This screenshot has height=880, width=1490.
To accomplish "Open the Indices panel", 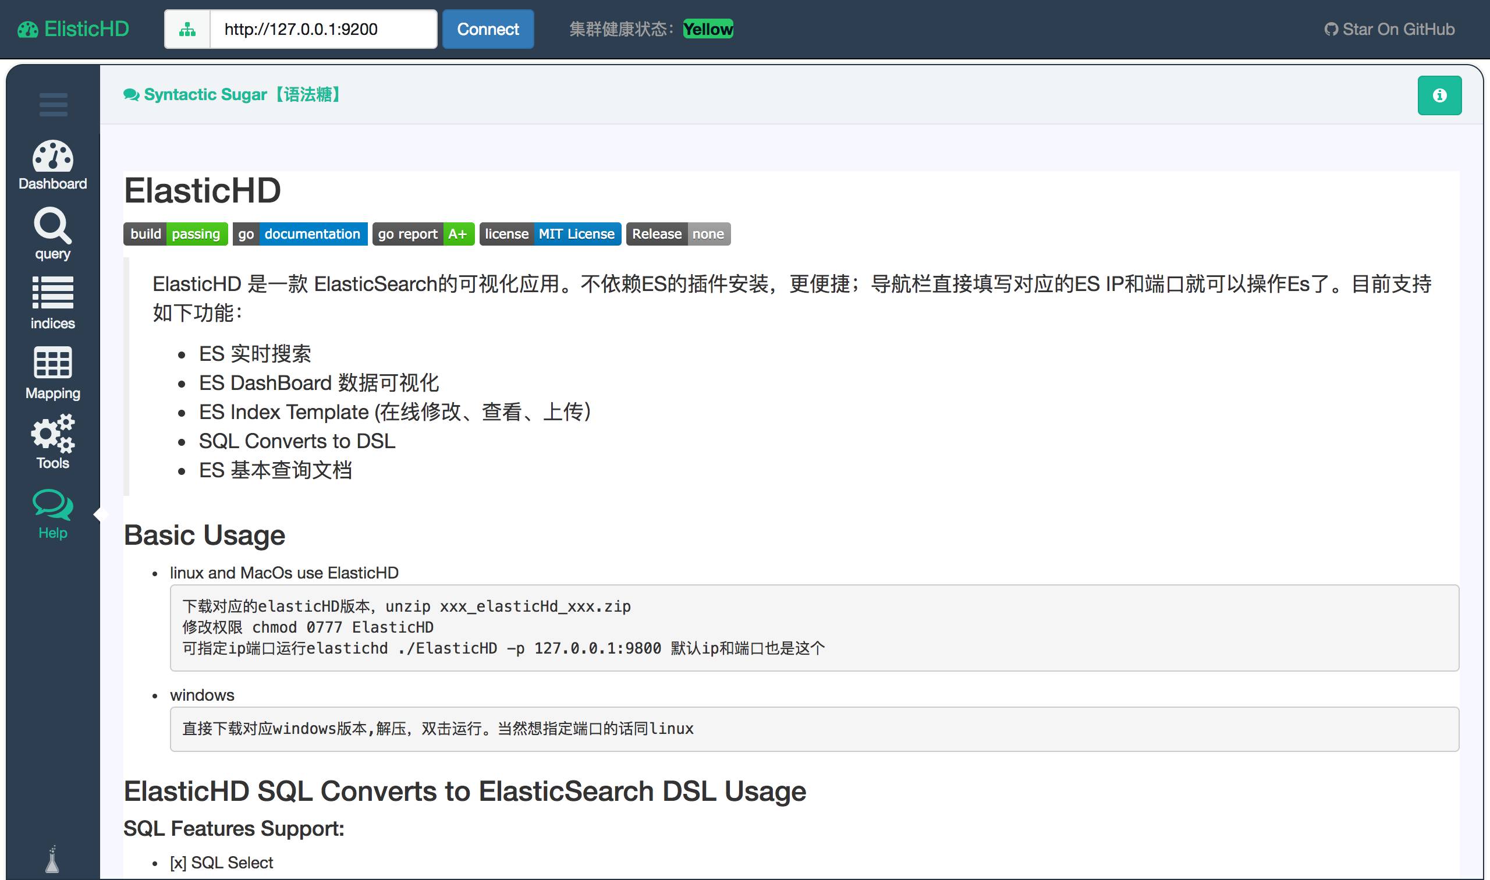I will pos(52,304).
